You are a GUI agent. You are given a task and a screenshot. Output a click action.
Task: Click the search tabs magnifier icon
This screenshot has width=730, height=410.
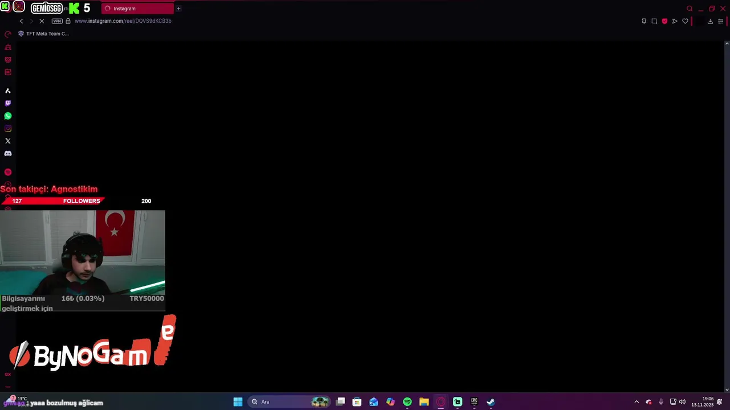pos(690,9)
